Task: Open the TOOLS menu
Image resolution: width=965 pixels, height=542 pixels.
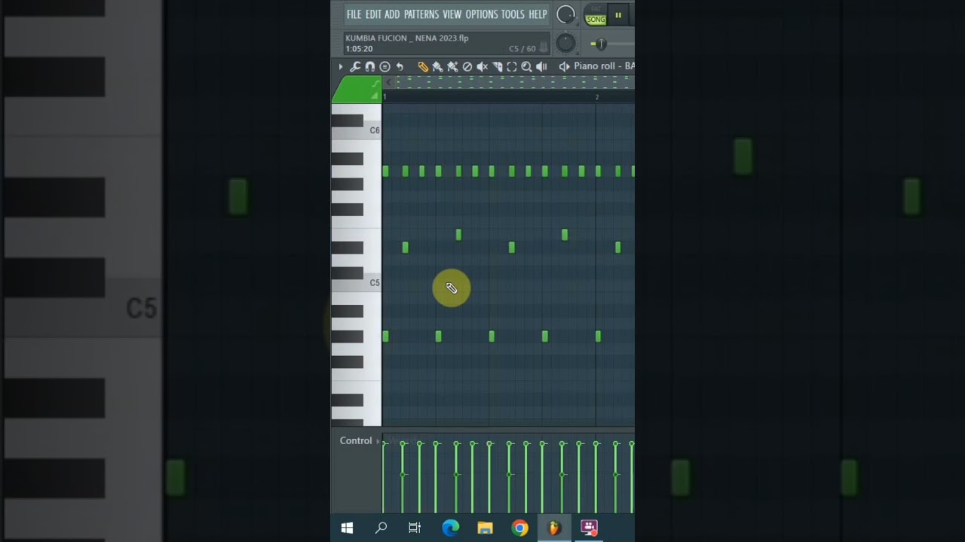Action: click(513, 14)
